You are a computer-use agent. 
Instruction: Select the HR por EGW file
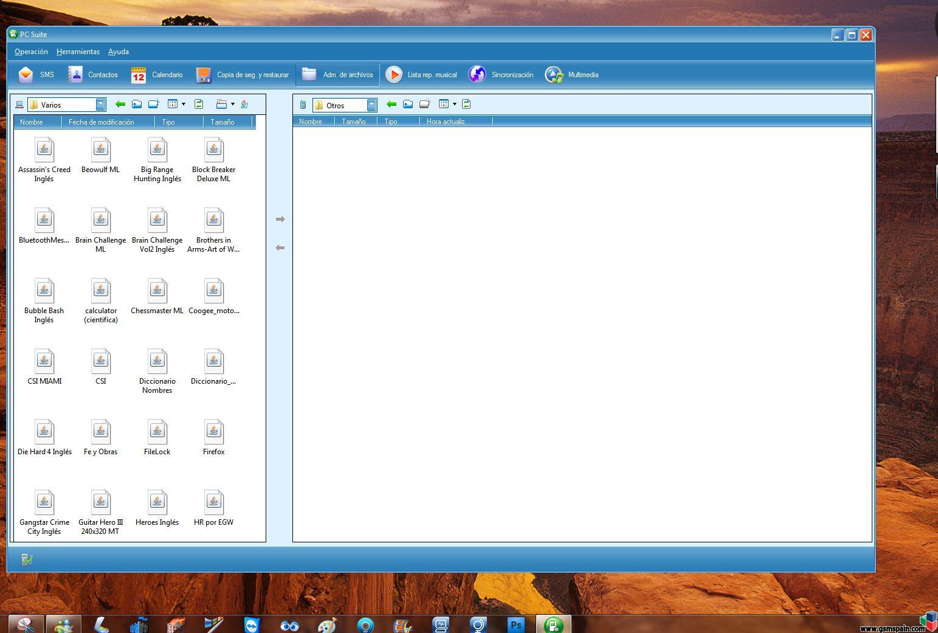point(214,509)
